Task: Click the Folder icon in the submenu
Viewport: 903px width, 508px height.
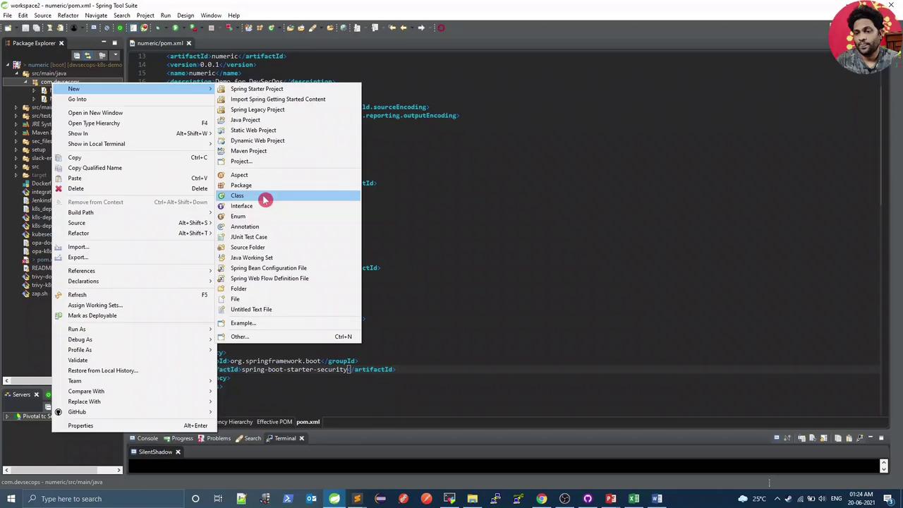Action: point(222,289)
